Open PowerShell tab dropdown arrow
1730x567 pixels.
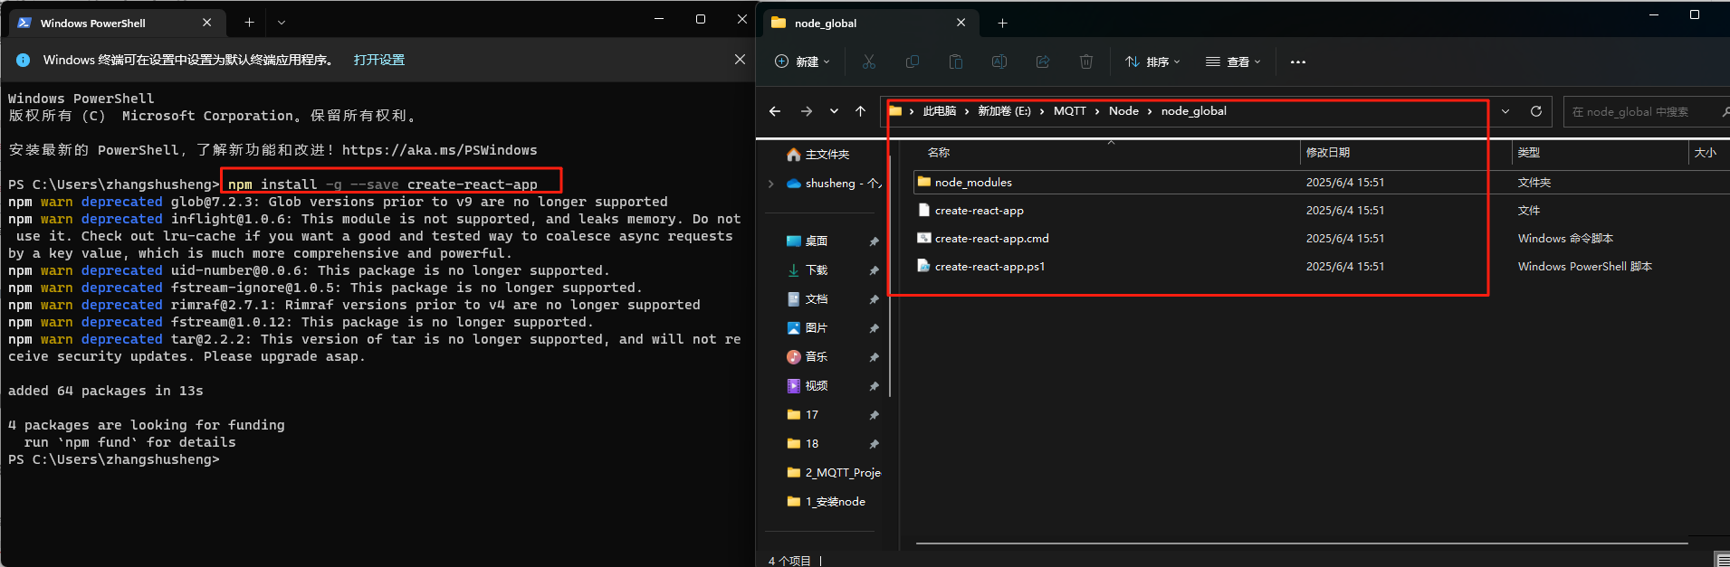(281, 22)
